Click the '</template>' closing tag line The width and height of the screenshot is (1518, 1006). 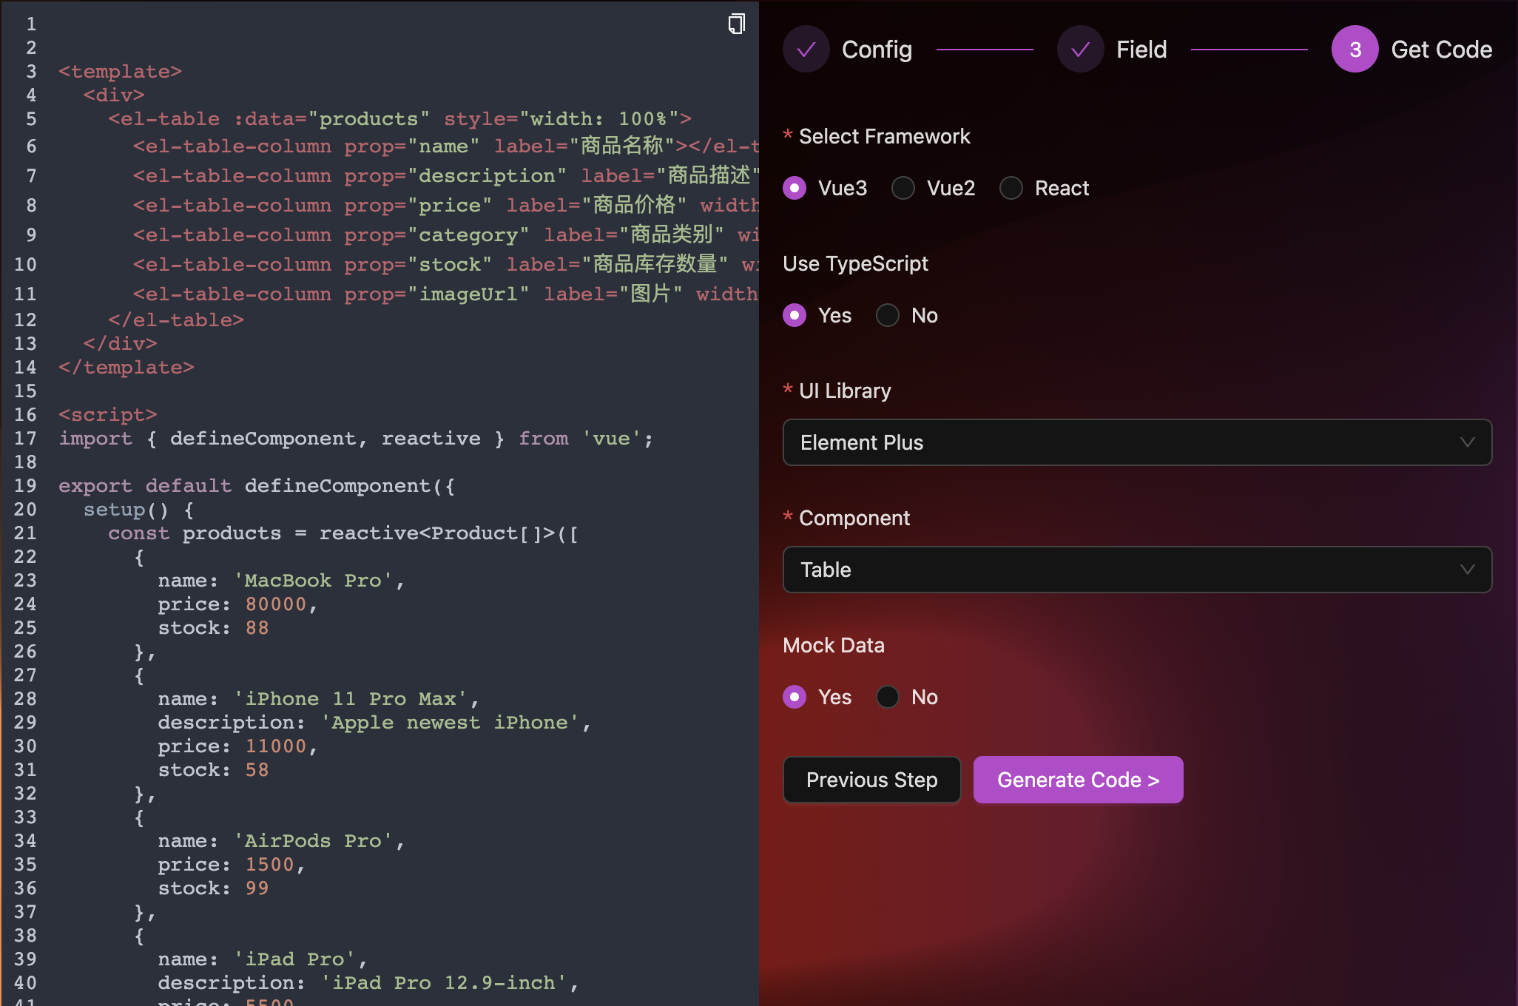[126, 368]
